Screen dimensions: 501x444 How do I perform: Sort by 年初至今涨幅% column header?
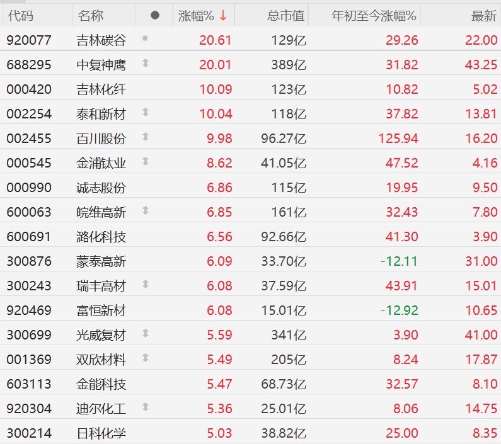pos(374,16)
